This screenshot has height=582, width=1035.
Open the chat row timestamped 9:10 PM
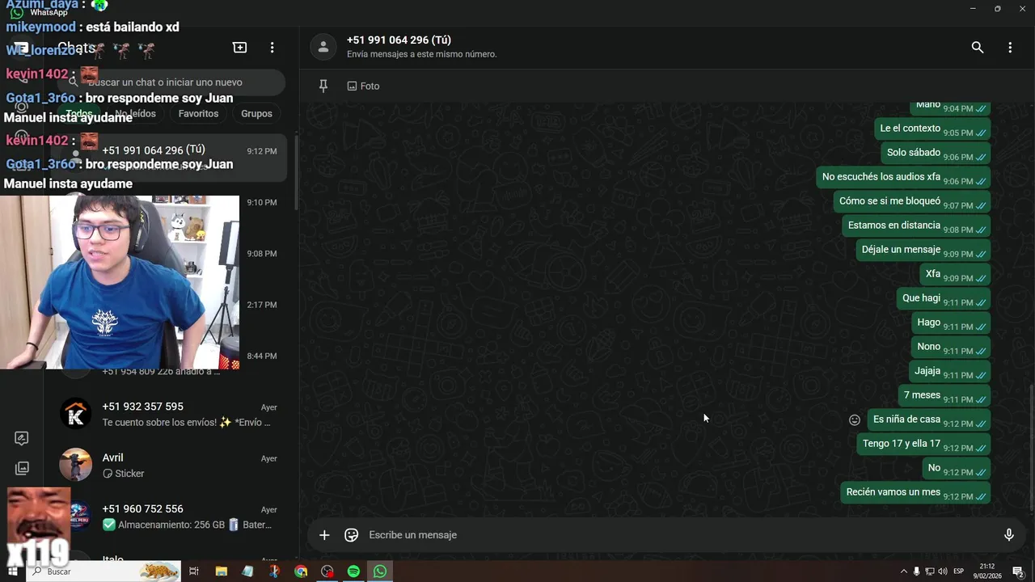(263, 202)
